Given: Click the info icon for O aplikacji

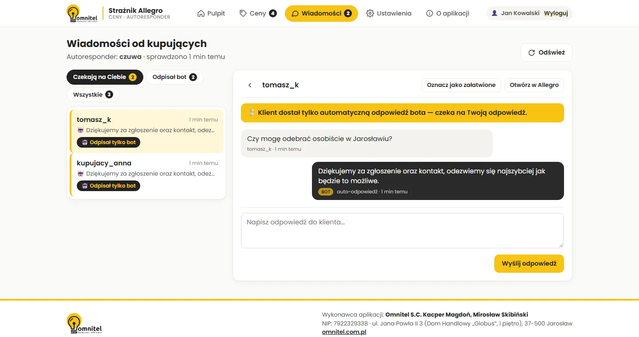Looking at the screenshot, I should tap(430, 13).
